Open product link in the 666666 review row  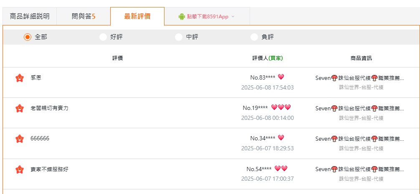(359, 139)
